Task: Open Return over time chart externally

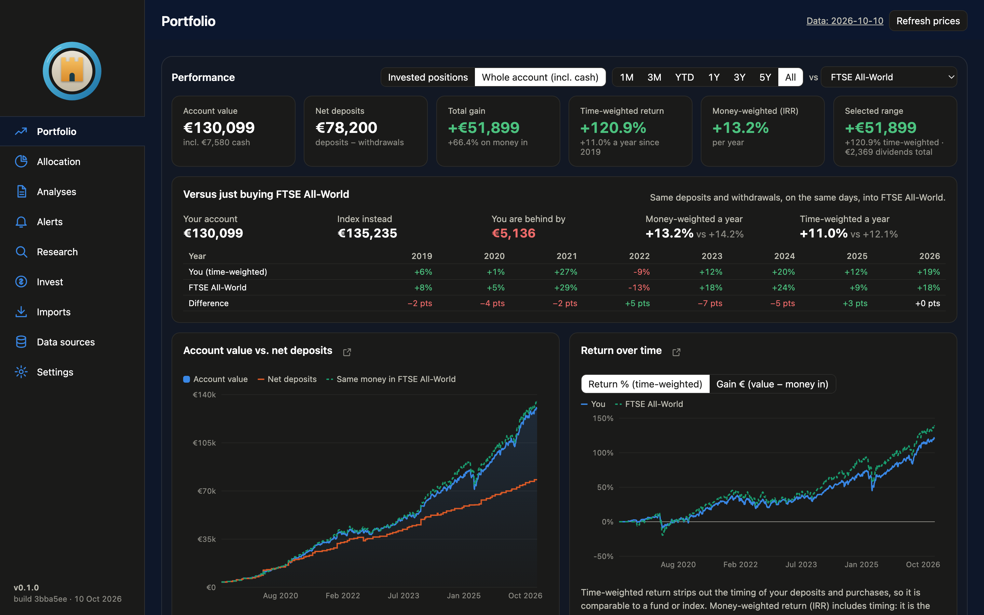Action: tap(676, 352)
